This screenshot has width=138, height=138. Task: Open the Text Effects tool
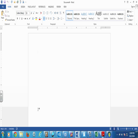pyautogui.click(x=33, y=18)
